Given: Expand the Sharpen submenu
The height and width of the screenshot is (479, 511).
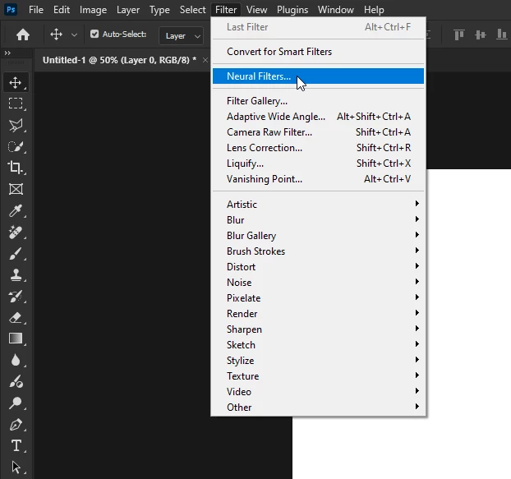Looking at the screenshot, I should pos(318,329).
